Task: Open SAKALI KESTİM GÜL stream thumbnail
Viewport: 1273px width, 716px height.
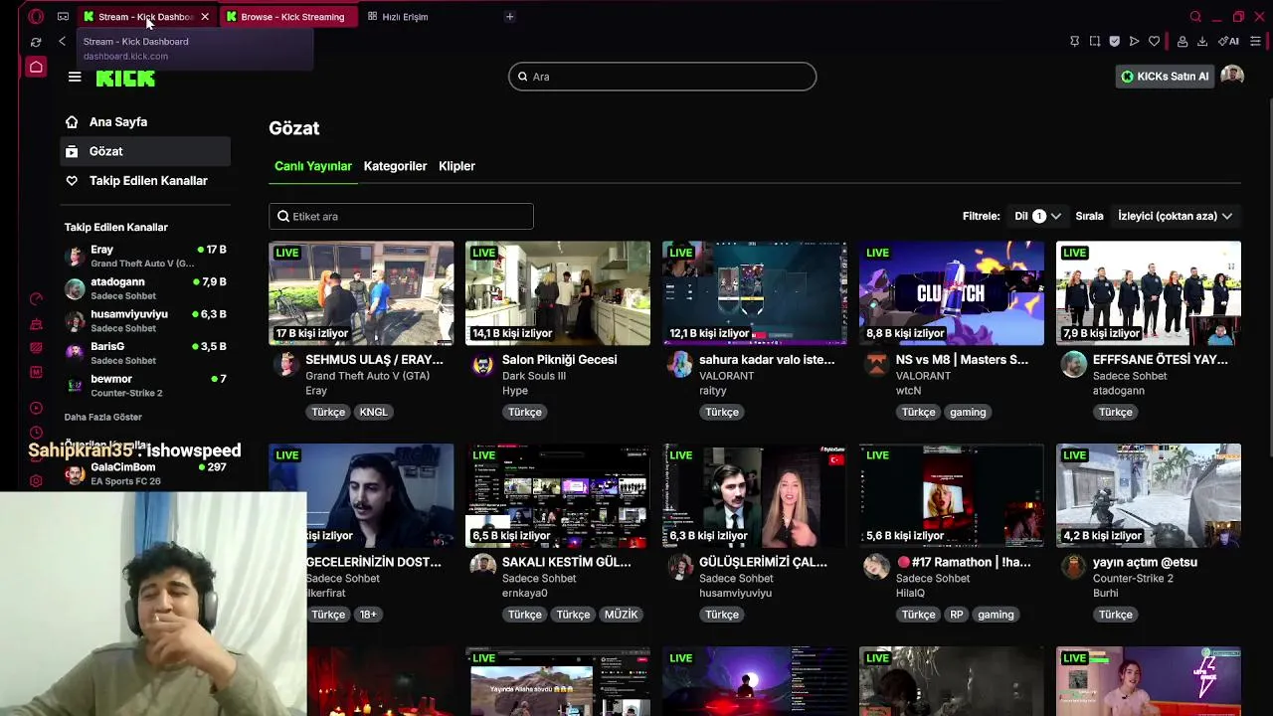Action: tap(558, 495)
